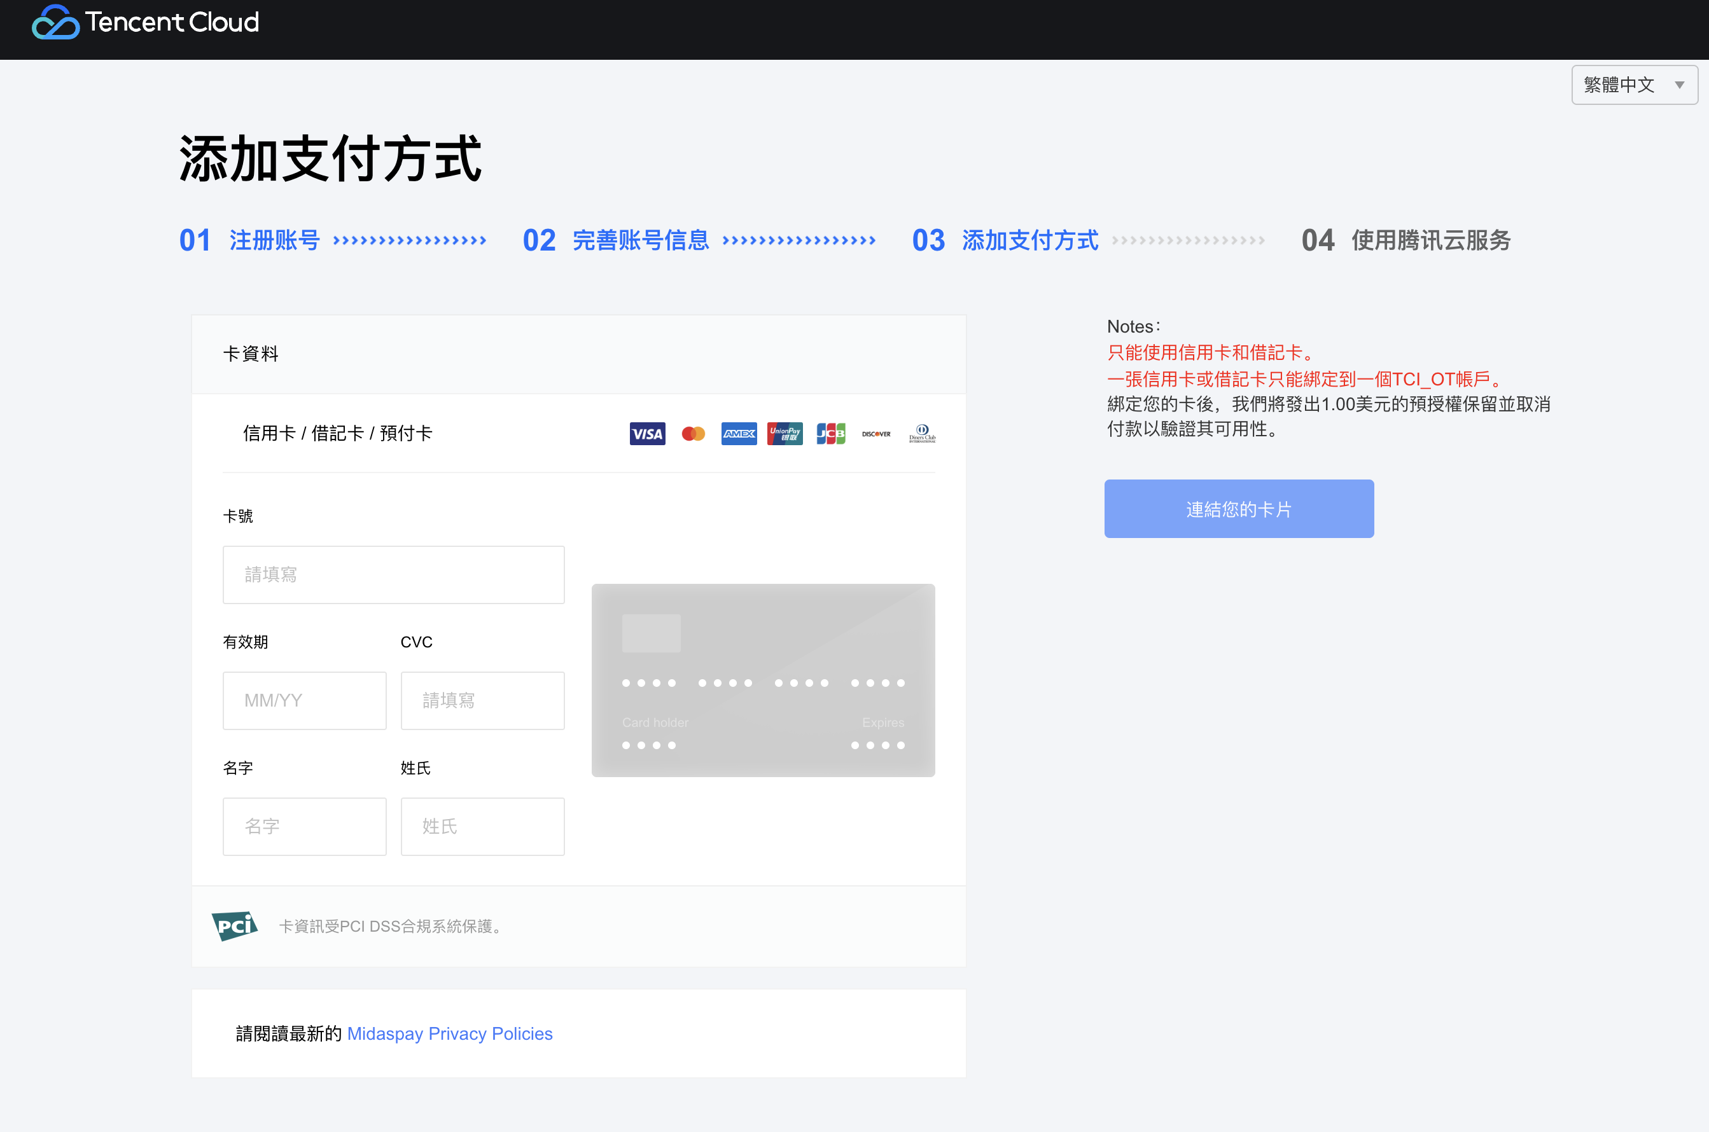Image resolution: width=1709 pixels, height=1132 pixels.
Task: Click the Diners Club icon
Action: [x=922, y=434]
